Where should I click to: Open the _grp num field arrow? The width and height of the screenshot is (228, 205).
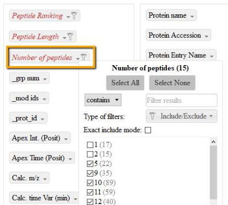45,79
